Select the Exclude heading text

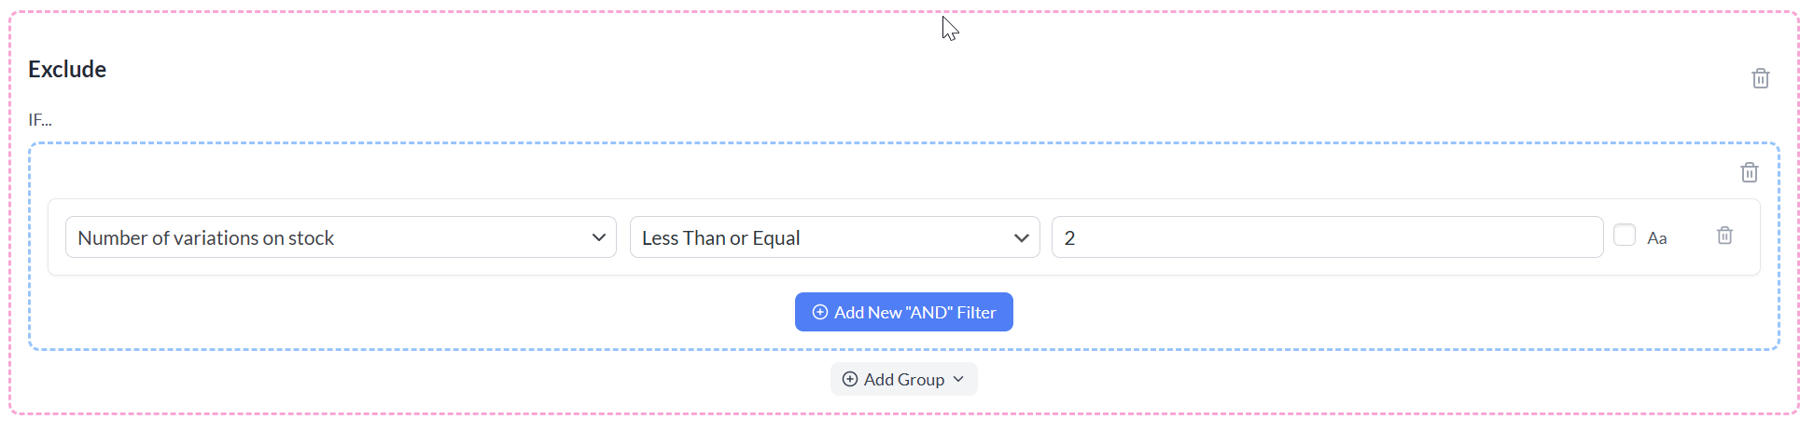tap(67, 70)
